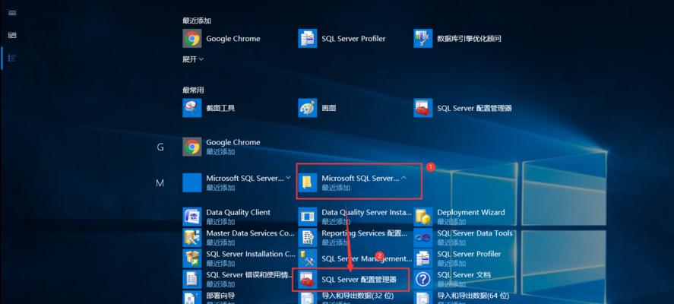The width and height of the screenshot is (674, 304).
Task: Open Reporting Services 配置 manager
Action: pyautogui.click(x=353, y=237)
